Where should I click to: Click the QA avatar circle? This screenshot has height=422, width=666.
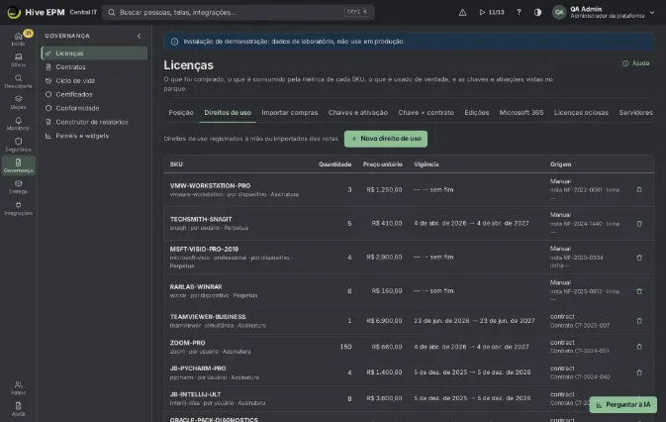coord(559,12)
